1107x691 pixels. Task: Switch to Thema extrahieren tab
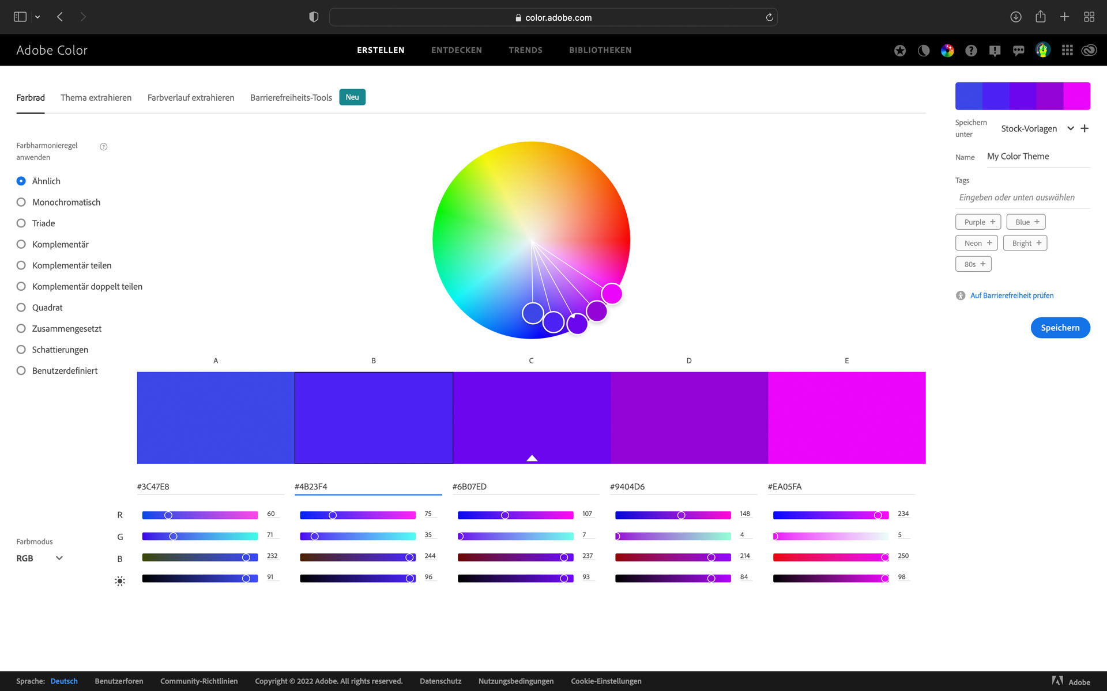(96, 97)
